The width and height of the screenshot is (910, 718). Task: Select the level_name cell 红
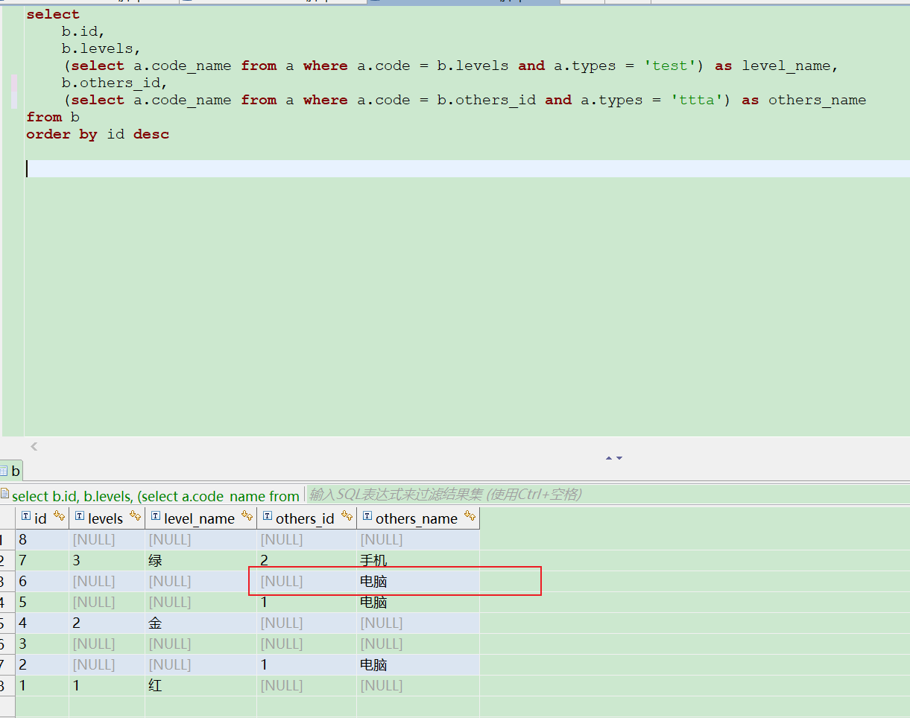(x=200, y=685)
